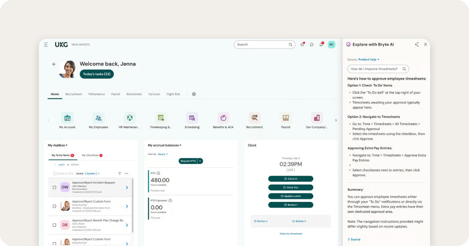Open My accrual balances heading link
The image size is (469, 246).
(x=165, y=145)
